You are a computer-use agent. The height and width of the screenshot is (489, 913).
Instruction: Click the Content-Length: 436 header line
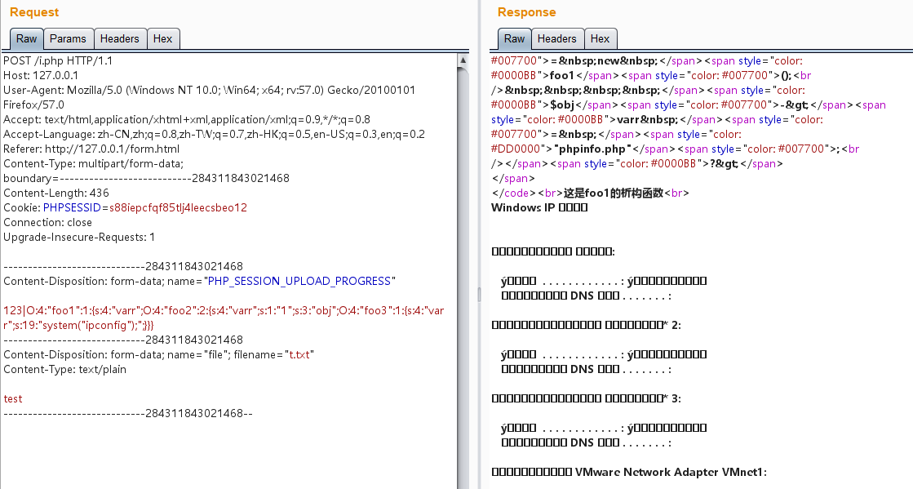pyautogui.click(x=55, y=193)
